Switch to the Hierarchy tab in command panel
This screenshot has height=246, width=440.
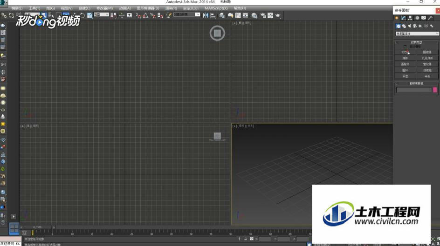[x=410, y=18]
